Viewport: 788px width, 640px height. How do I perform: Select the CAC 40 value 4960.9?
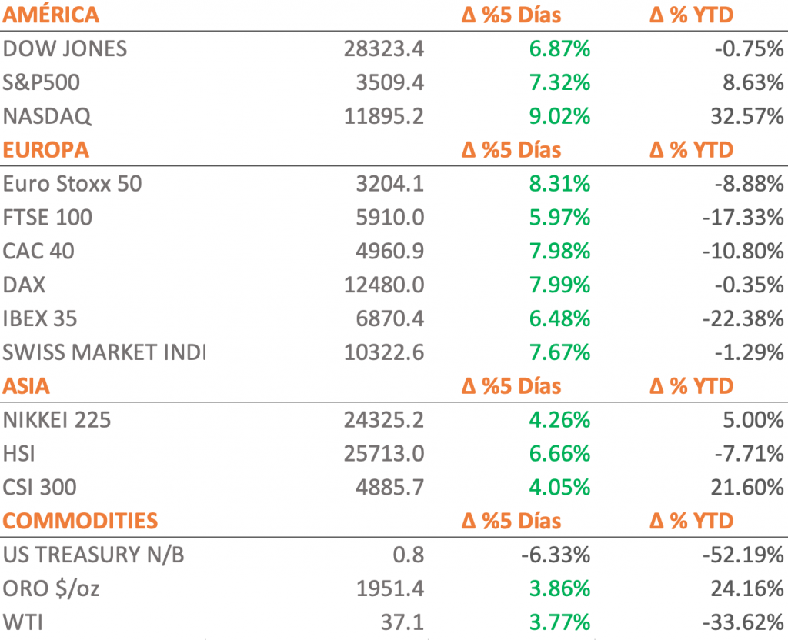pyautogui.click(x=389, y=252)
